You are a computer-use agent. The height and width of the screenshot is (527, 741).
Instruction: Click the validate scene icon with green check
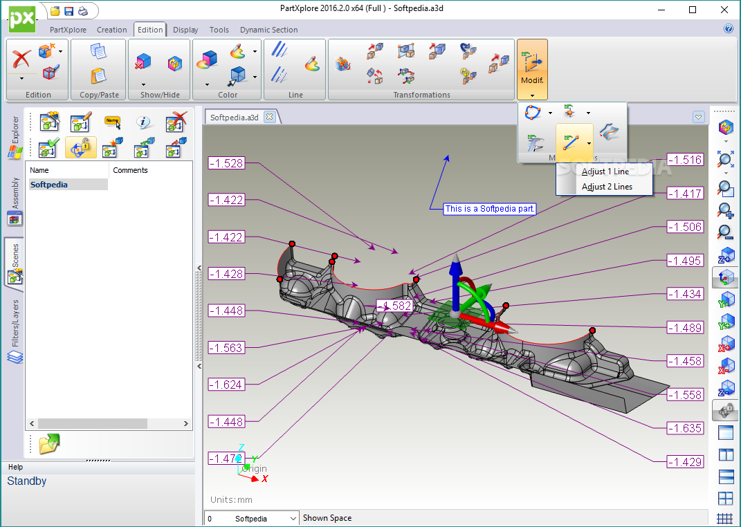click(x=49, y=147)
